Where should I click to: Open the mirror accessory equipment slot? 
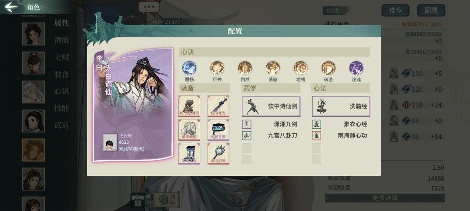[218, 153]
